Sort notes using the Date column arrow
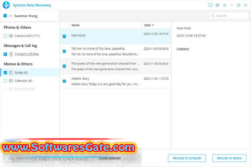This screenshot has height=167, width=251. [153, 25]
